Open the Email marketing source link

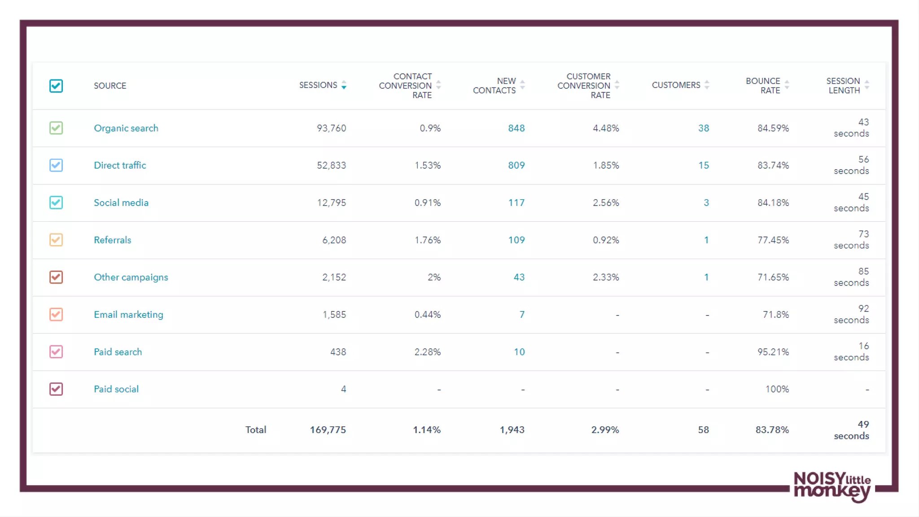pos(128,315)
